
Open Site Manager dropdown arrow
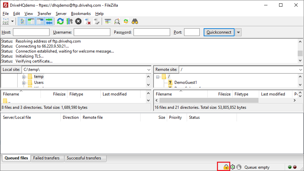(12, 21)
